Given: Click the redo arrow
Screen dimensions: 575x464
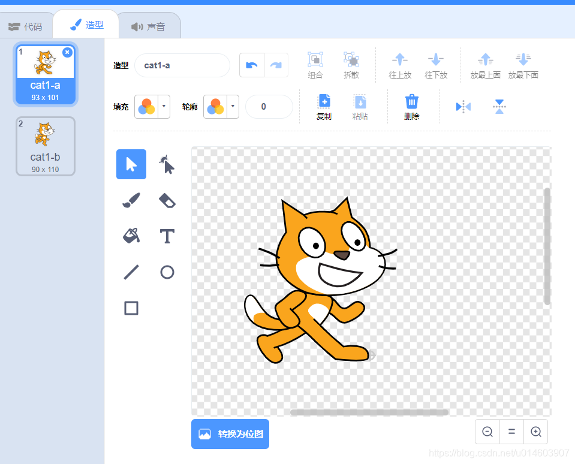Looking at the screenshot, I should (276, 65).
